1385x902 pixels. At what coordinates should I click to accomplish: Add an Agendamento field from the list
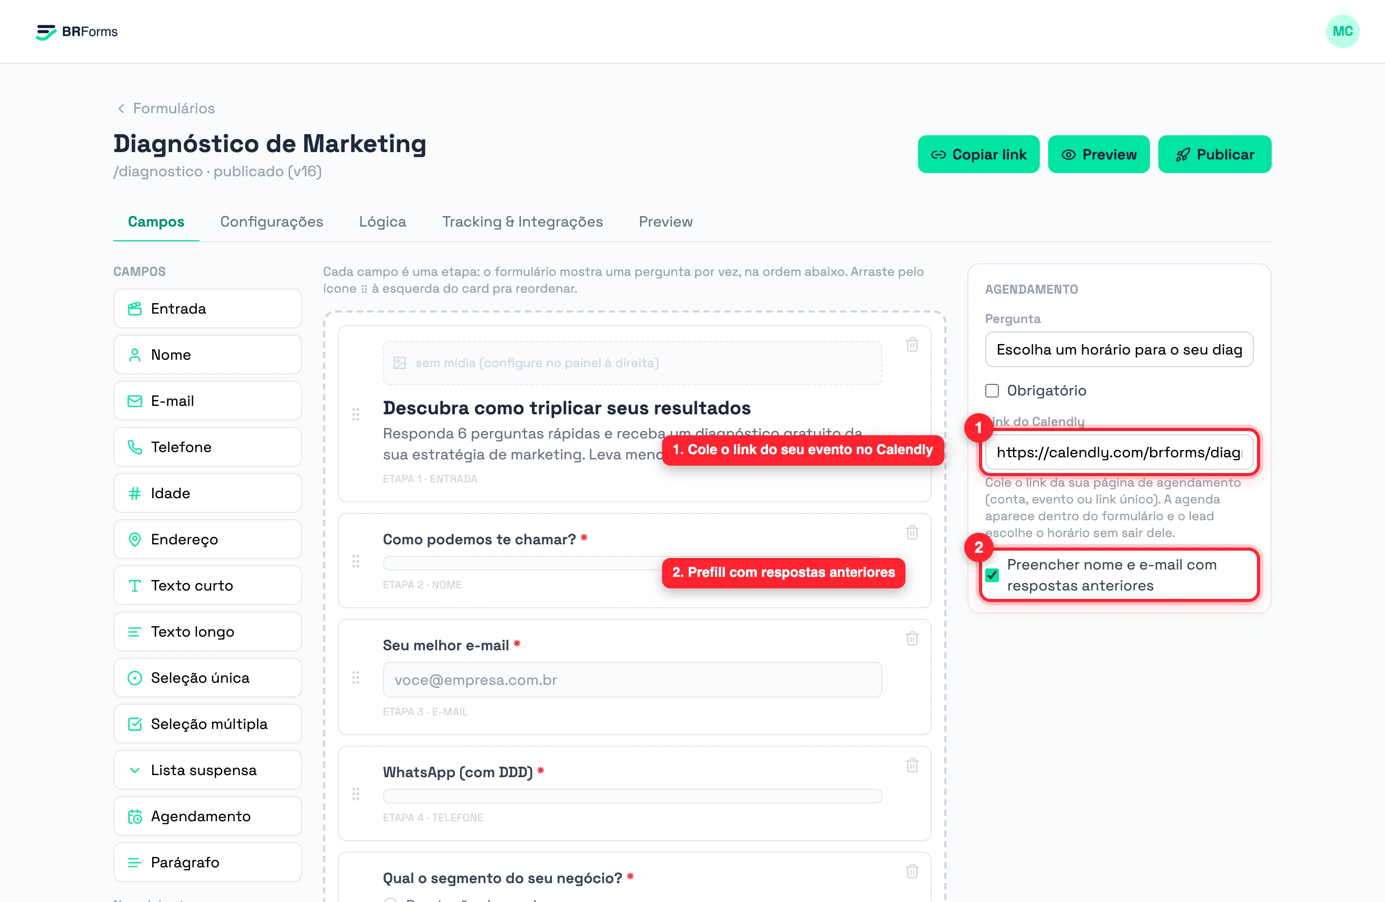[x=208, y=816]
